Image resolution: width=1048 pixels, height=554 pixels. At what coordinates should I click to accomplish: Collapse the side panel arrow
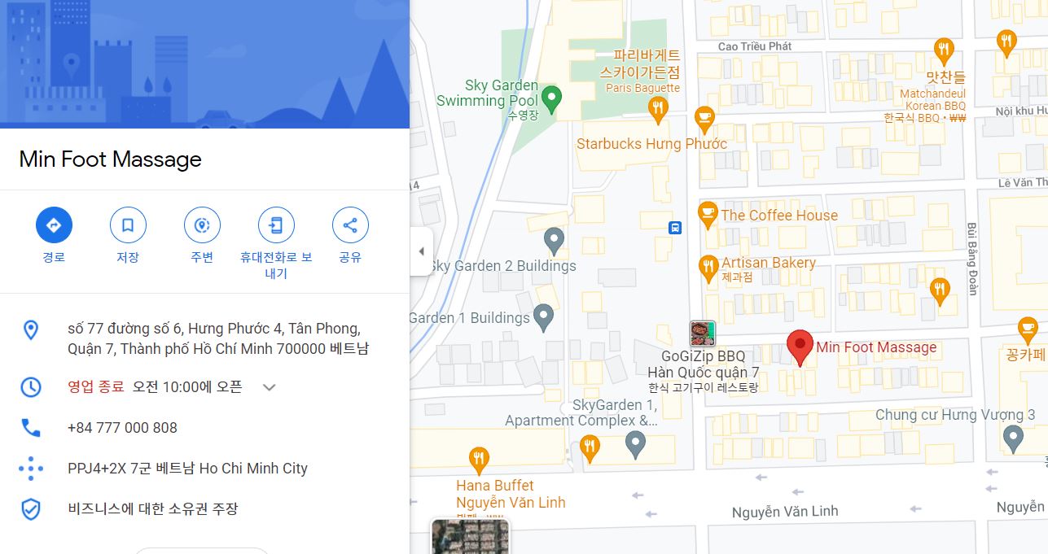(421, 251)
